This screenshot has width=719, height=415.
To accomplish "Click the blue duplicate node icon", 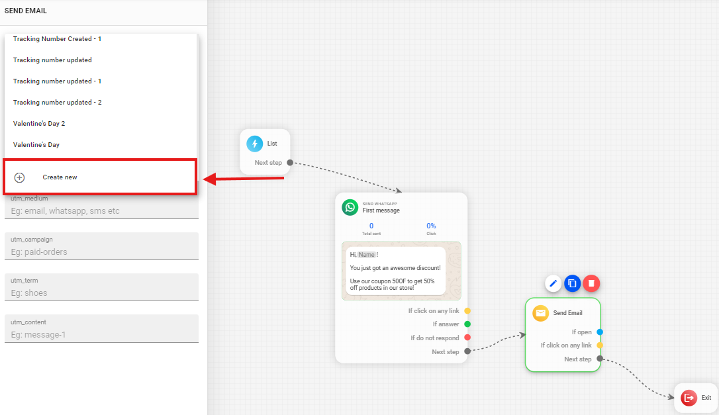I will (x=572, y=283).
